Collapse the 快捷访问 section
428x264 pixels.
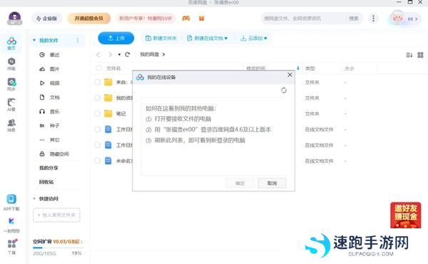point(34,198)
